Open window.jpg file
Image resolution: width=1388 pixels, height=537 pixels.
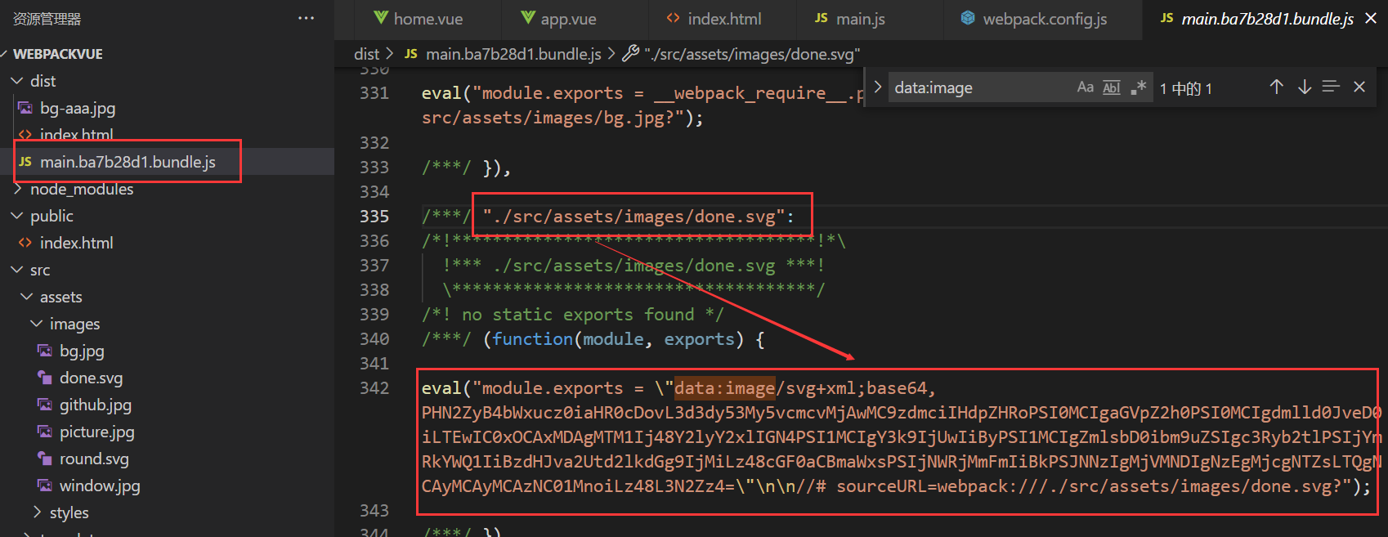pyautogui.click(x=100, y=486)
